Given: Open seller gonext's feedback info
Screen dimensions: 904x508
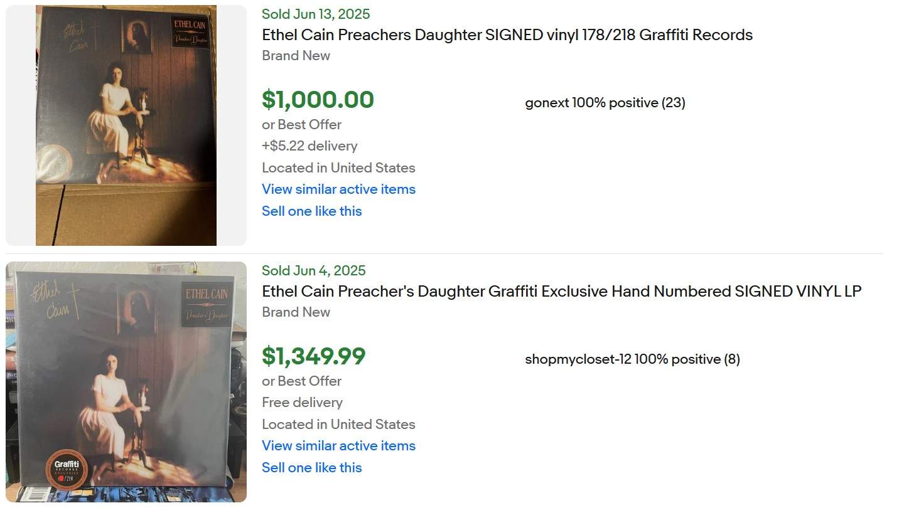Looking at the screenshot, I should 605,103.
